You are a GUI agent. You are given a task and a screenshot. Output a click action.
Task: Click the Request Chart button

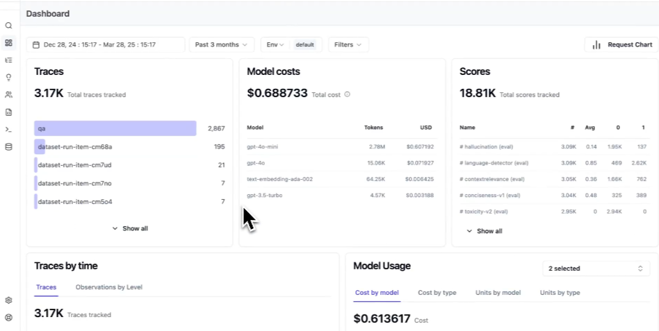(621, 45)
